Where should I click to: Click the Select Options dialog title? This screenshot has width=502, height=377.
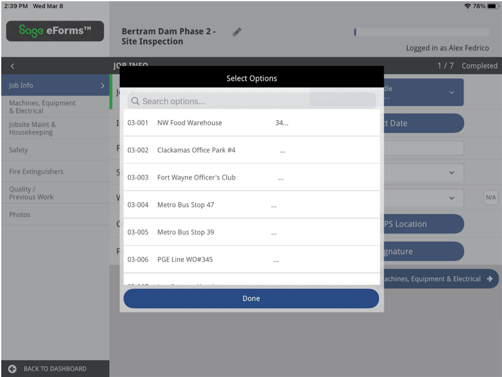(252, 78)
